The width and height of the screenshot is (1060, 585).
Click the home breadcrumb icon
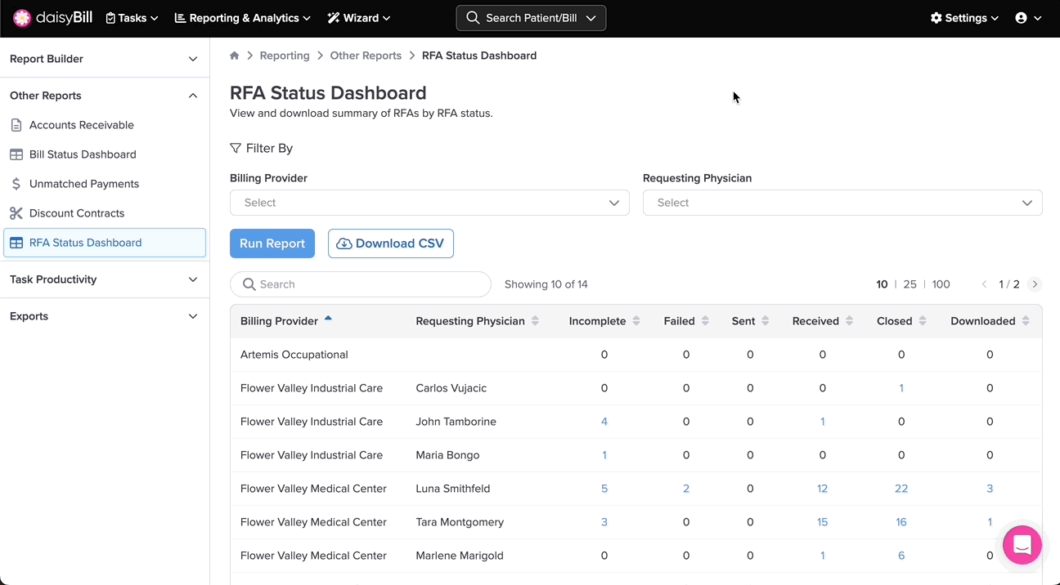[235, 56]
